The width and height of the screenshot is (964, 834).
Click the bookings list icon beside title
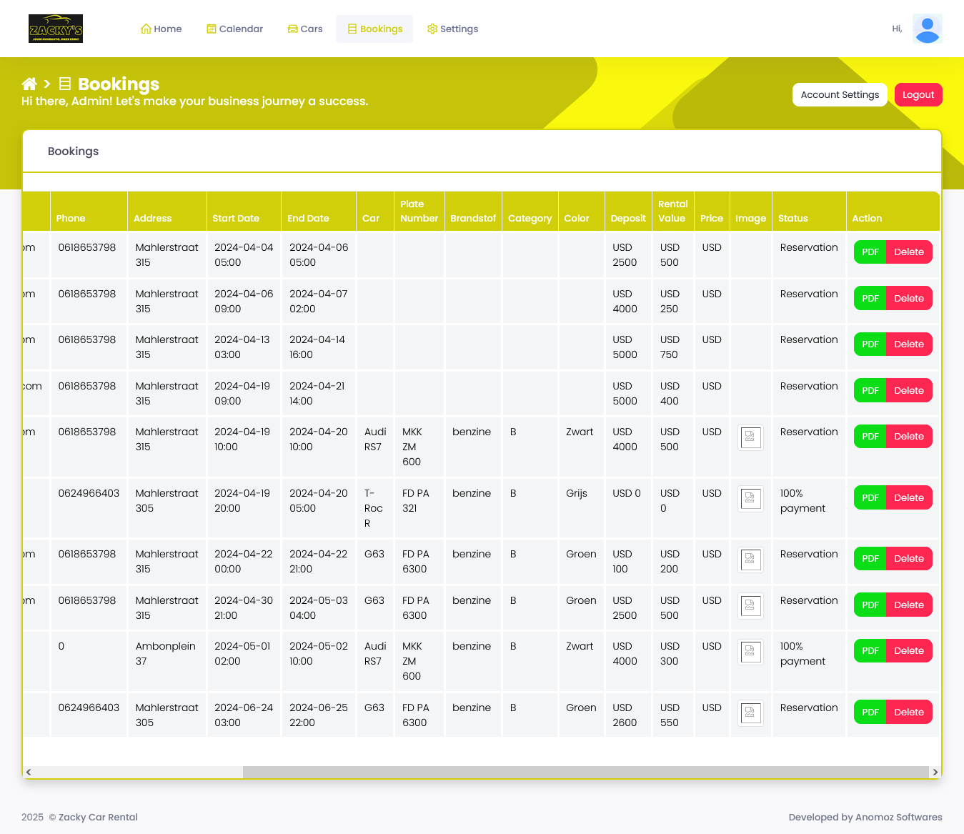(x=65, y=84)
